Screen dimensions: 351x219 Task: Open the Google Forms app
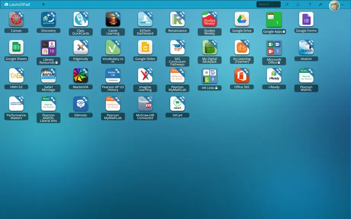click(306, 19)
